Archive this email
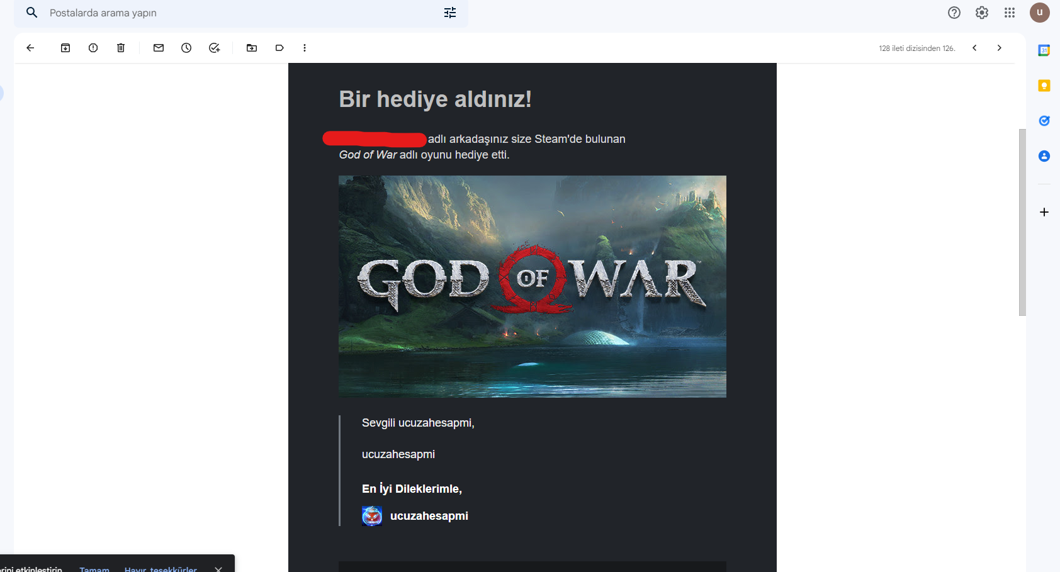 (65, 48)
